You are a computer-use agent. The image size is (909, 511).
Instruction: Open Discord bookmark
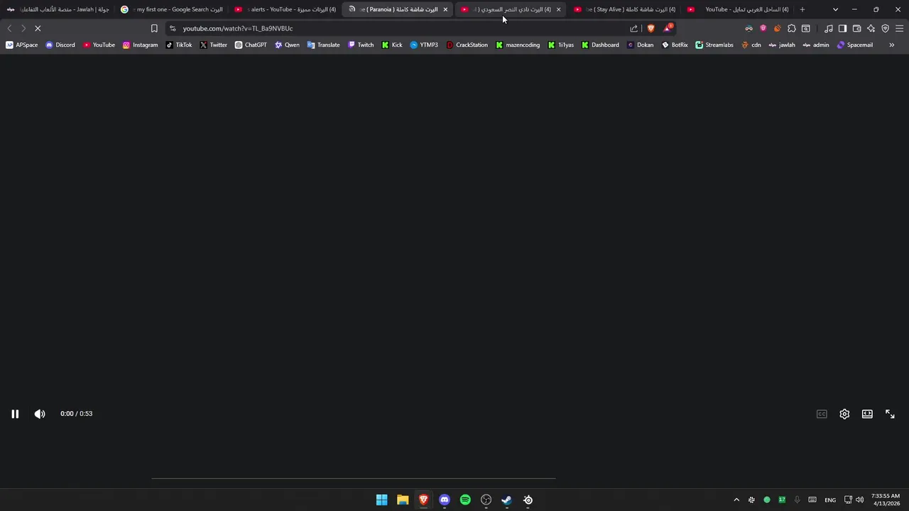pos(60,45)
